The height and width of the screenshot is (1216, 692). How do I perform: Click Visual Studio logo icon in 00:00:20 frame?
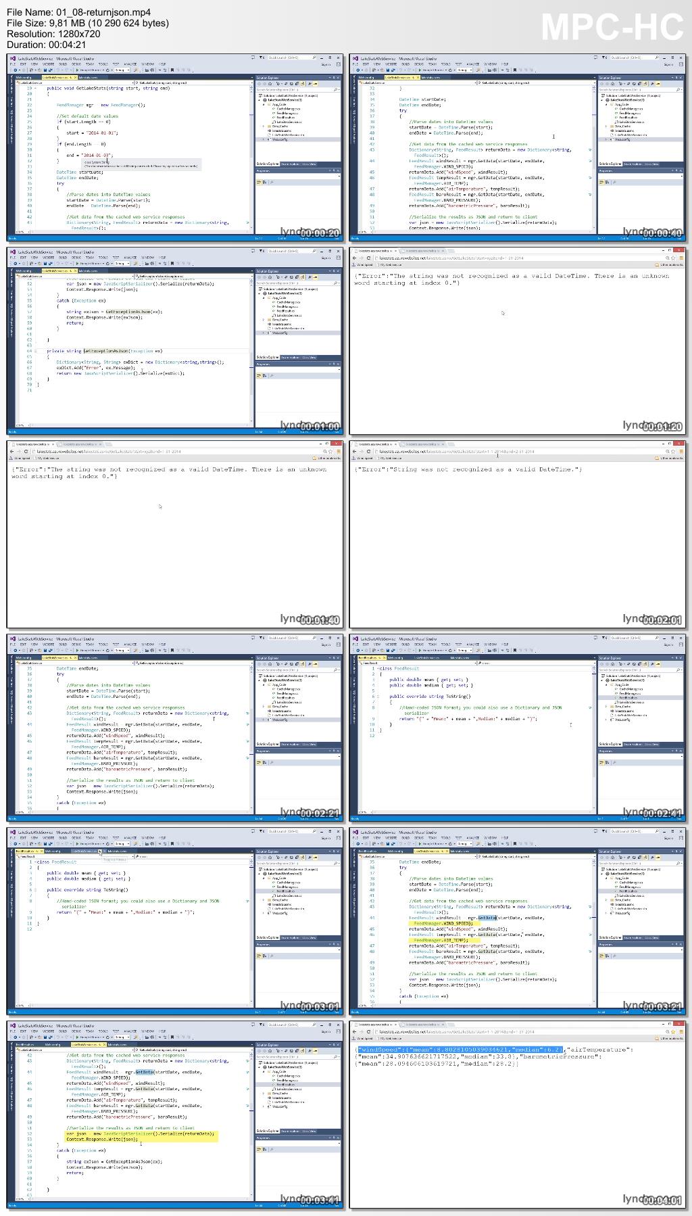[12, 59]
